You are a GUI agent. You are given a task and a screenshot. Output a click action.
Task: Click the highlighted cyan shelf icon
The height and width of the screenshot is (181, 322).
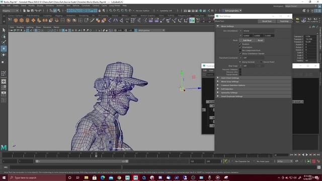pyautogui.click(x=192, y=20)
